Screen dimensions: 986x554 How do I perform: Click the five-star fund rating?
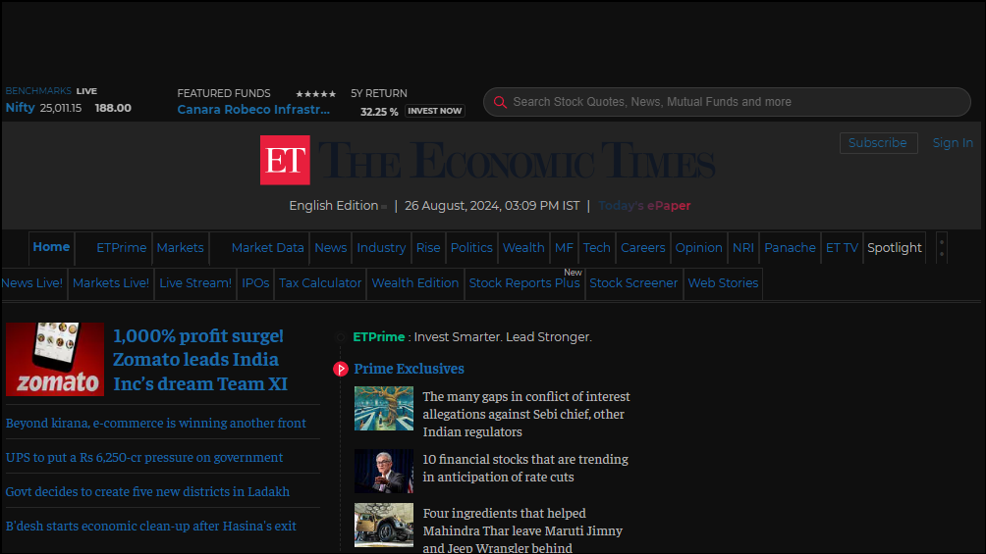[315, 93]
